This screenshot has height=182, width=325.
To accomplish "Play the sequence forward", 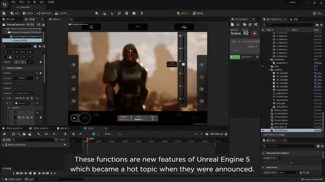I will point(35,173).
